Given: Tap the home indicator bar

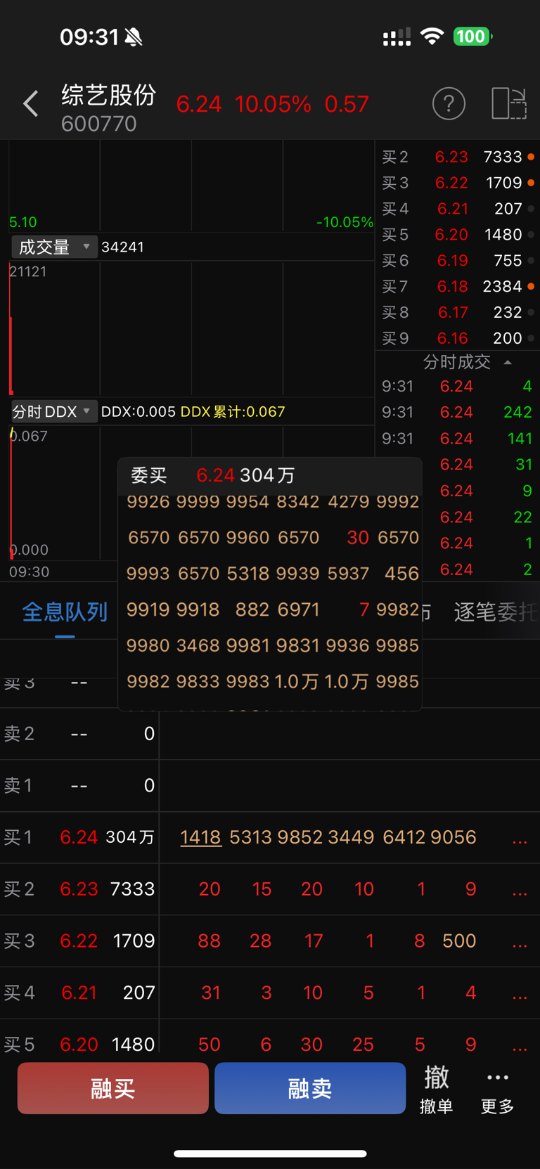Looking at the screenshot, I should 270,1154.
